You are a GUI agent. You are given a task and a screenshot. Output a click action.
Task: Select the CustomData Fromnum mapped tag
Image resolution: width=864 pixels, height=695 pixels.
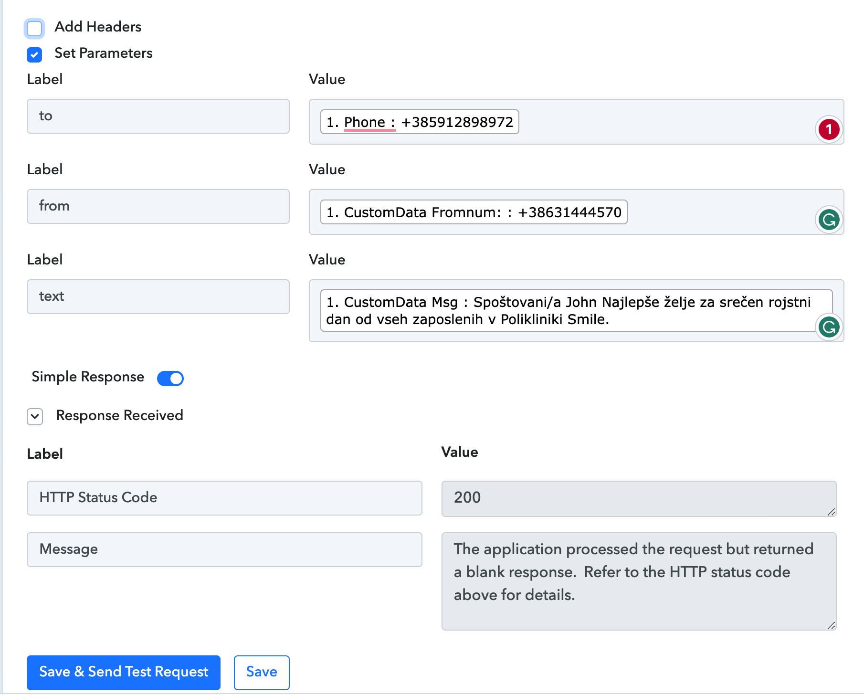tap(474, 212)
